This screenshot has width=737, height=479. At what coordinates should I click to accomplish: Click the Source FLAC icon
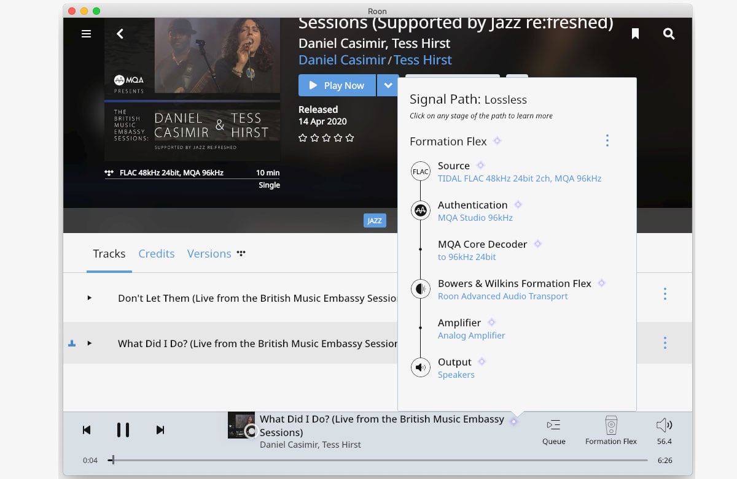(x=421, y=172)
